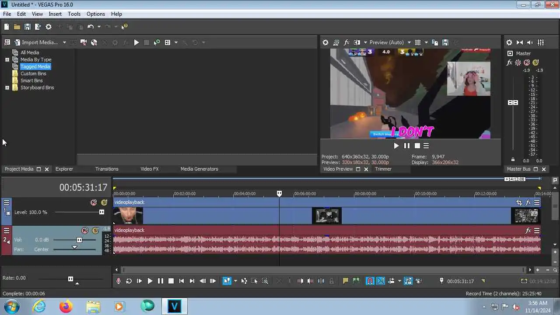
Task: Mute audio track 2
Action: [x=85, y=231]
